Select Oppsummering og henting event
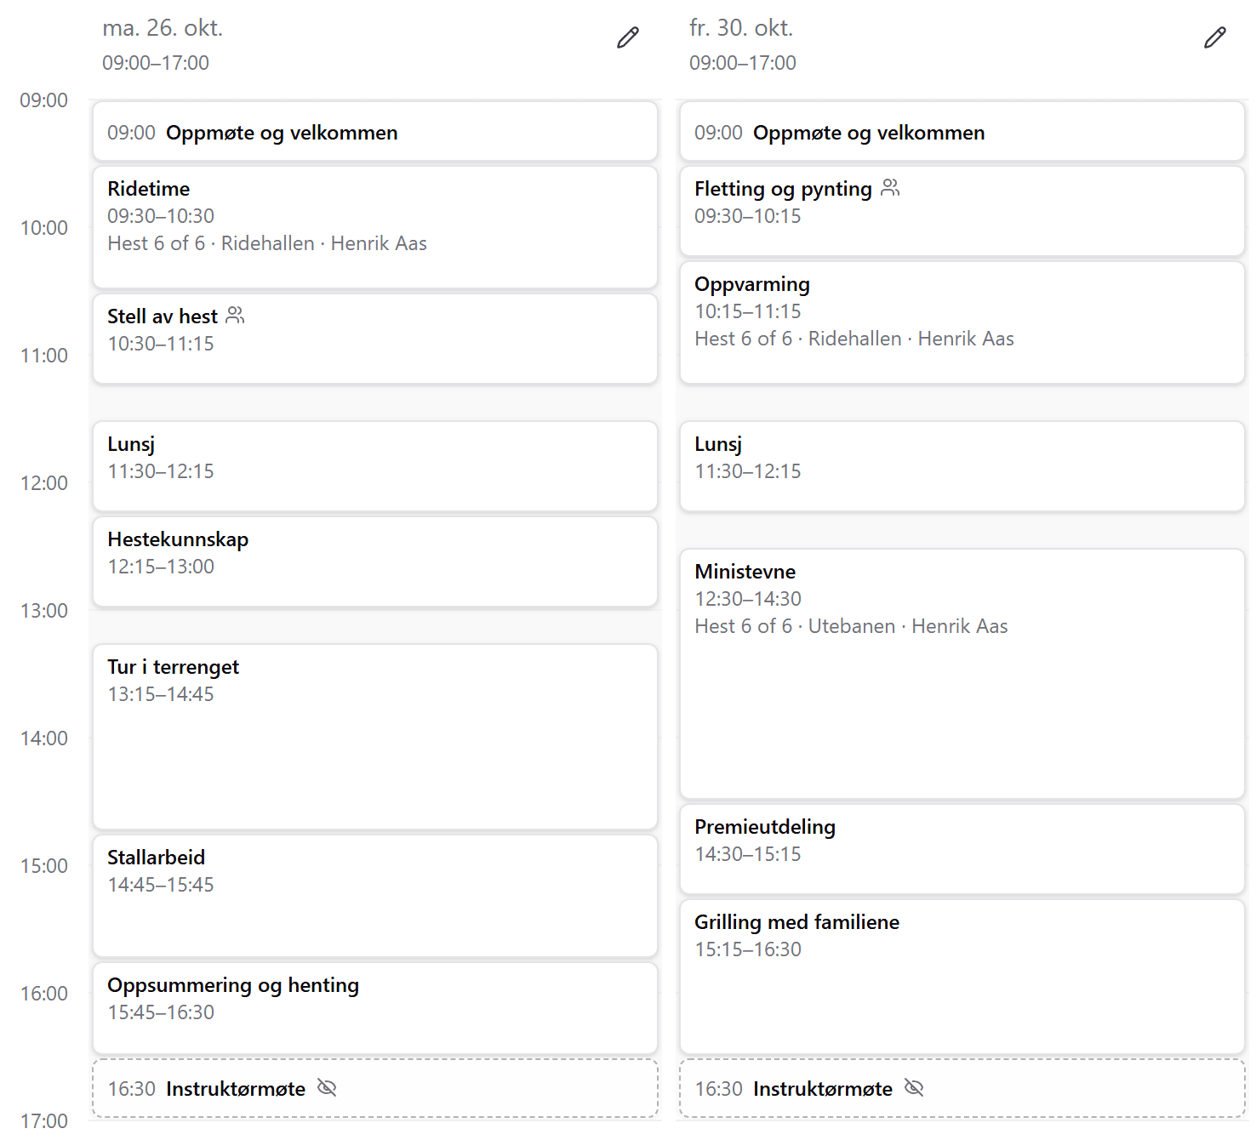 tap(375, 1008)
